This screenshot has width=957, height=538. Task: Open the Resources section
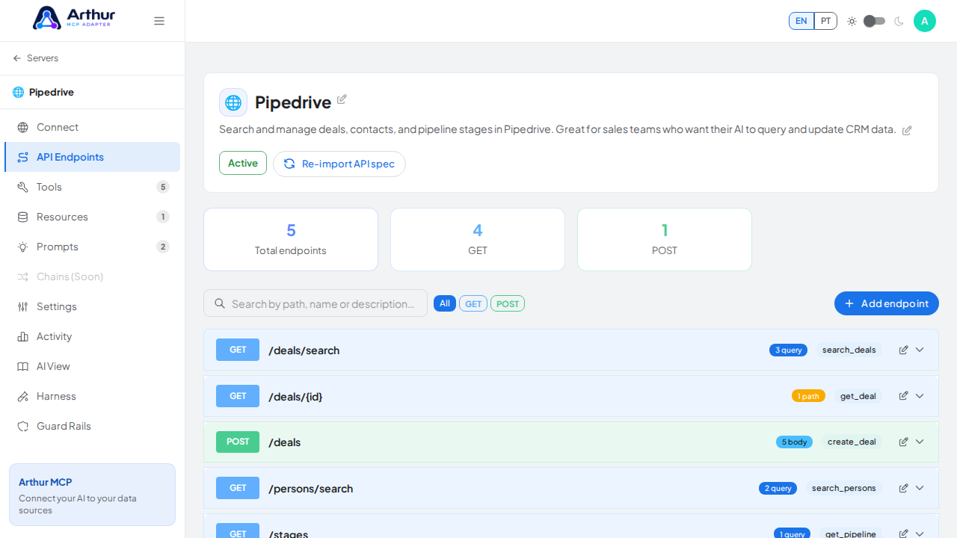pos(92,217)
